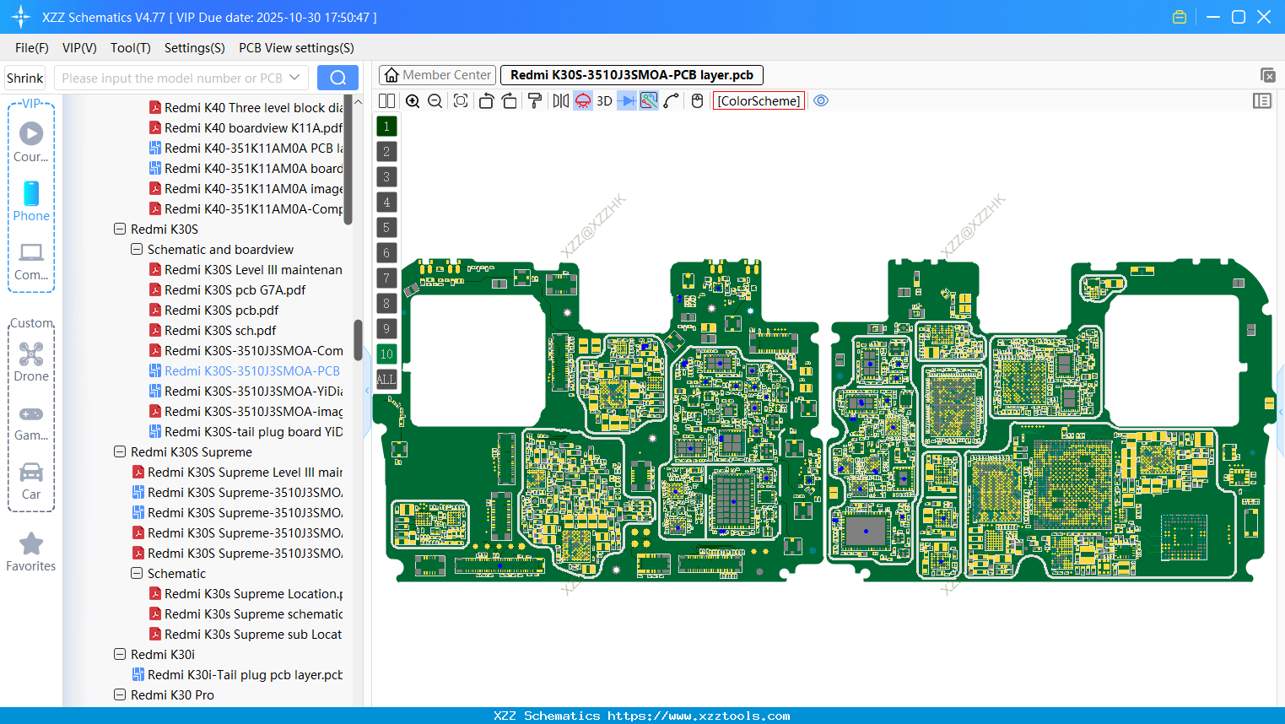Click the Member Center button
The width and height of the screenshot is (1285, 724).
[x=437, y=74]
